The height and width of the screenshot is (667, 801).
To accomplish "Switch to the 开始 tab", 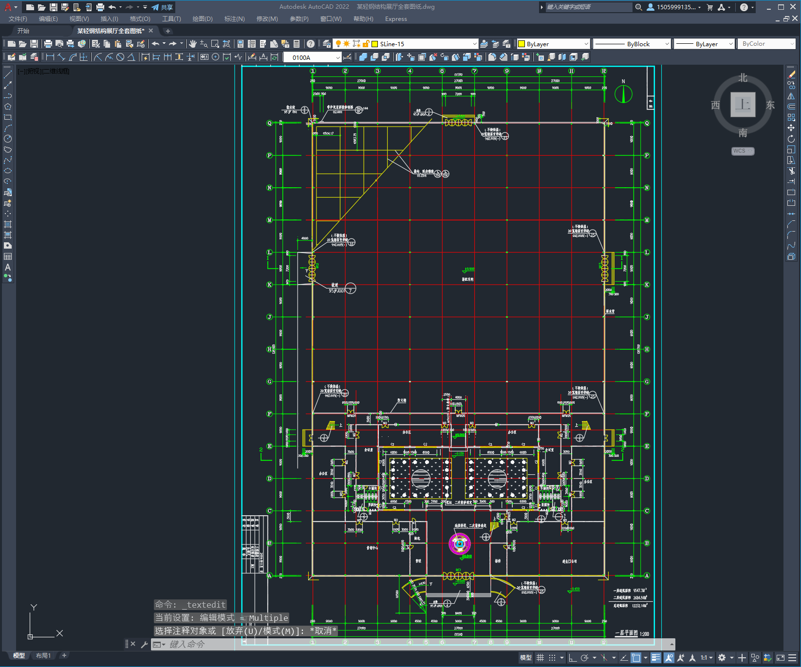I will (x=23, y=31).
